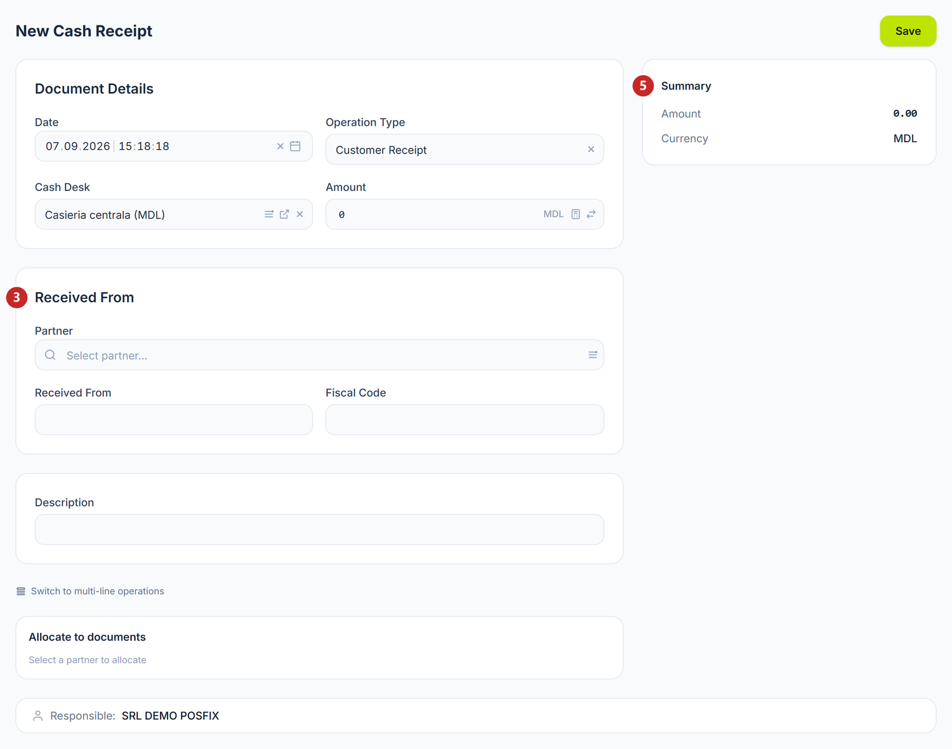This screenshot has height=749, width=952.
Task: Clear the Operation Type selection
Action: (591, 149)
